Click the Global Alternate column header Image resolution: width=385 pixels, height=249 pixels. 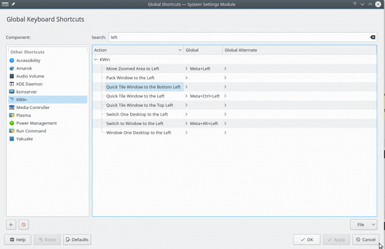pos(300,50)
